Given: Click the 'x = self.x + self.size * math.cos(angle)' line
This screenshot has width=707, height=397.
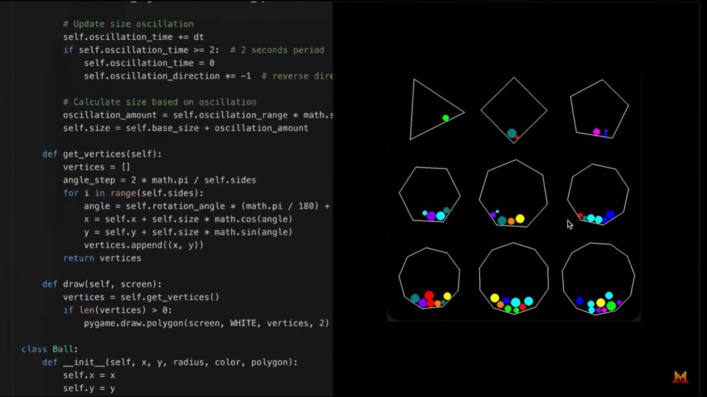Looking at the screenshot, I should tap(188, 219).
